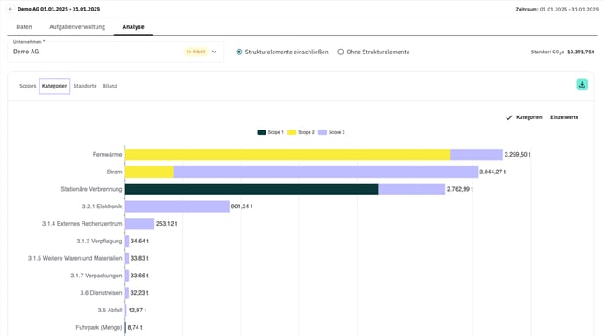The image size is (603, 336).
Task: Click the In Arbeit status badge
Action: tap(195, 52)
